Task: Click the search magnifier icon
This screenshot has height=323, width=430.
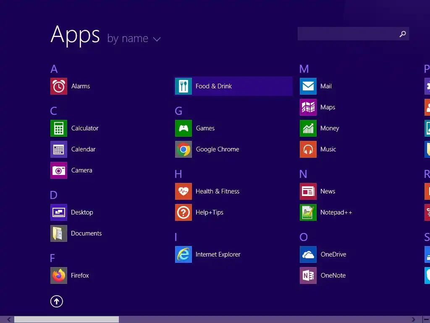Action: [x=403, y=34]
